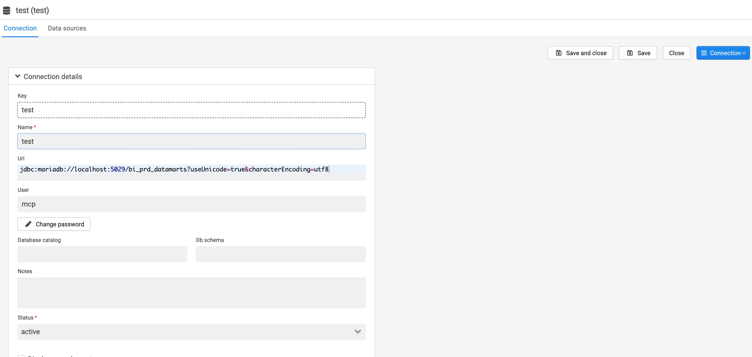Switch to the Data sources tab
This screenshot has height=357, width=752.
click(x=67, y=28)
